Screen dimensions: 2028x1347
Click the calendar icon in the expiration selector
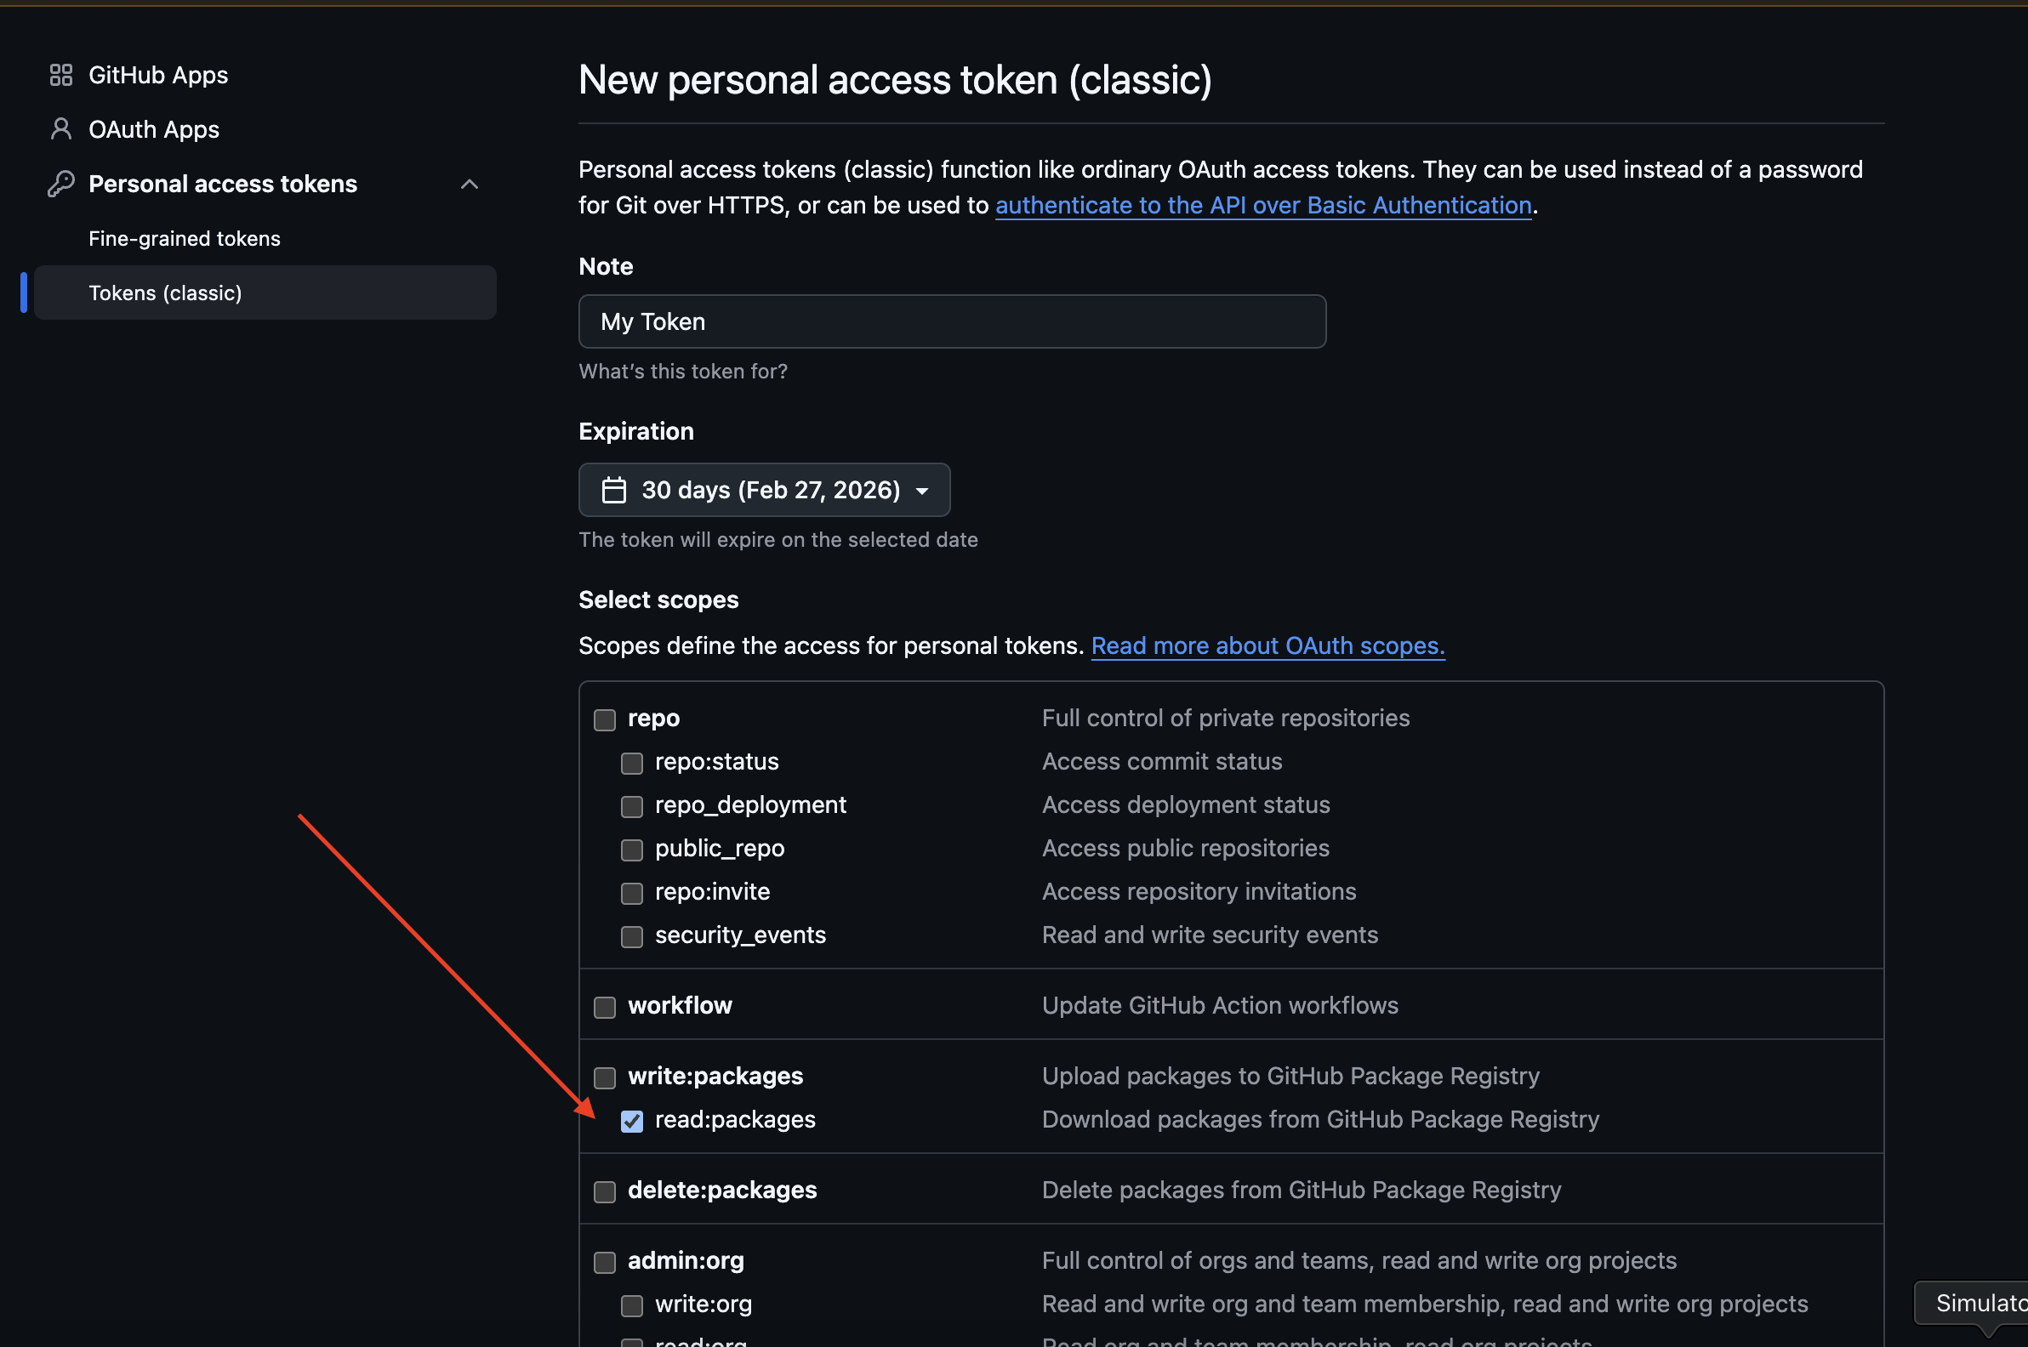613,490
